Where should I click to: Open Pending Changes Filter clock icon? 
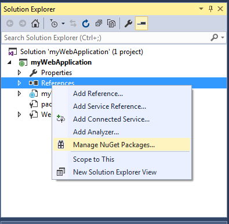click(x=54, y=23)
